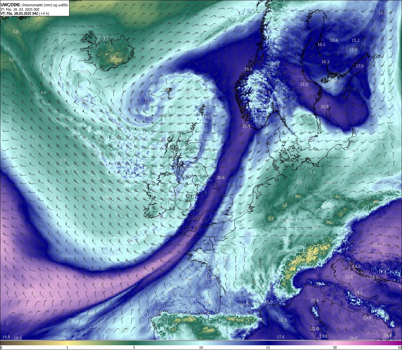Click the 21.0 value over the Baltic
Viewport: 402px width, 350px height.
(304, 84)
